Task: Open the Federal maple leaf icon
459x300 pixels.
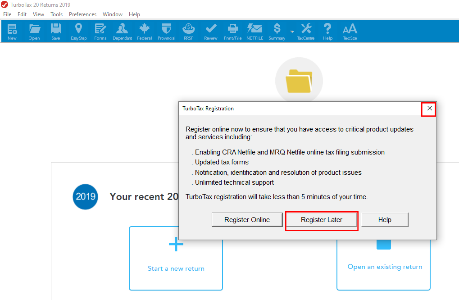Action: pyautogui.click(x=145, y=32)
